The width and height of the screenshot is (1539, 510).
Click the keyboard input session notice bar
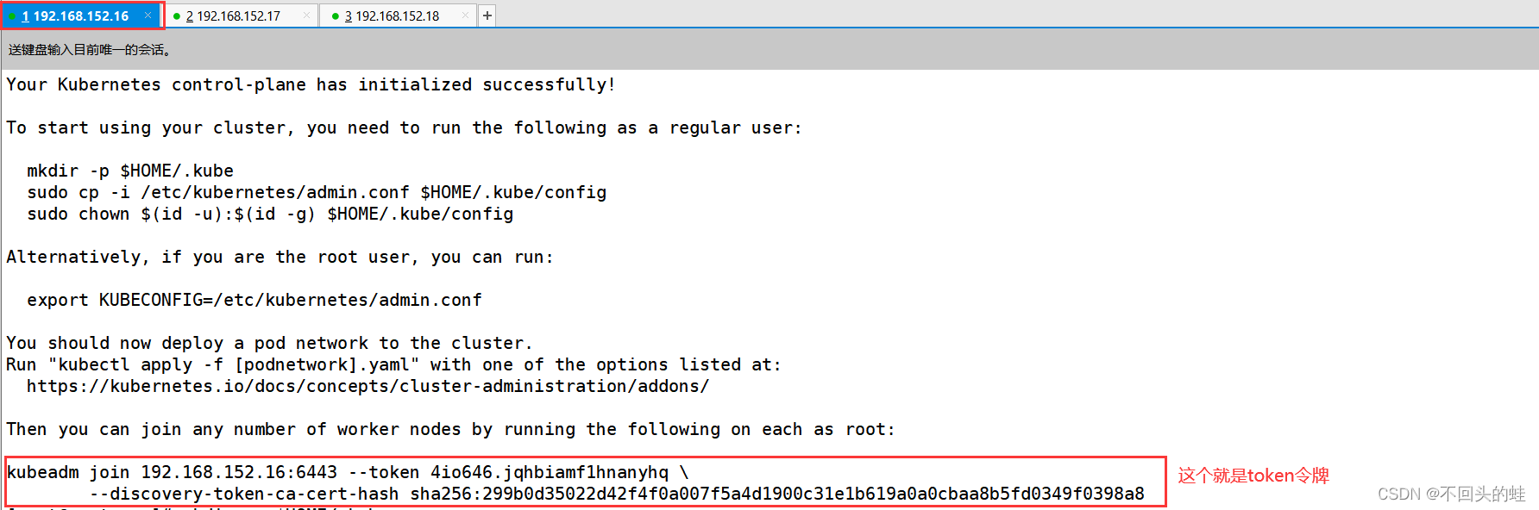point(90,50)
